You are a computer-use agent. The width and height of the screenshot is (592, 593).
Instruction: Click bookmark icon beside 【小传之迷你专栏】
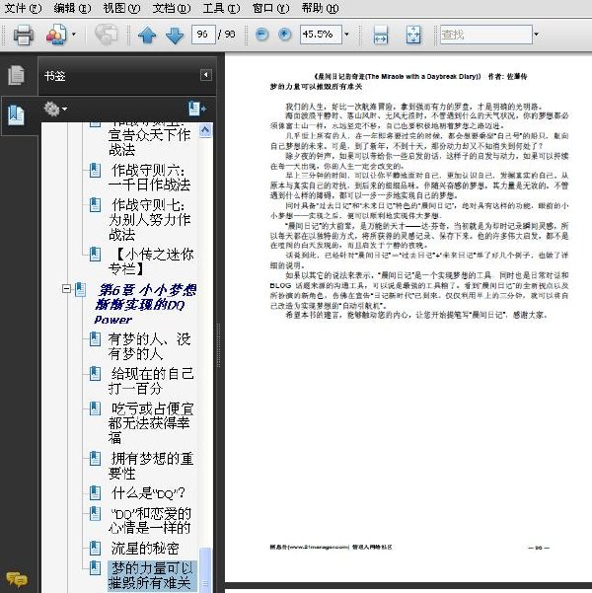(x=95, y=255)
